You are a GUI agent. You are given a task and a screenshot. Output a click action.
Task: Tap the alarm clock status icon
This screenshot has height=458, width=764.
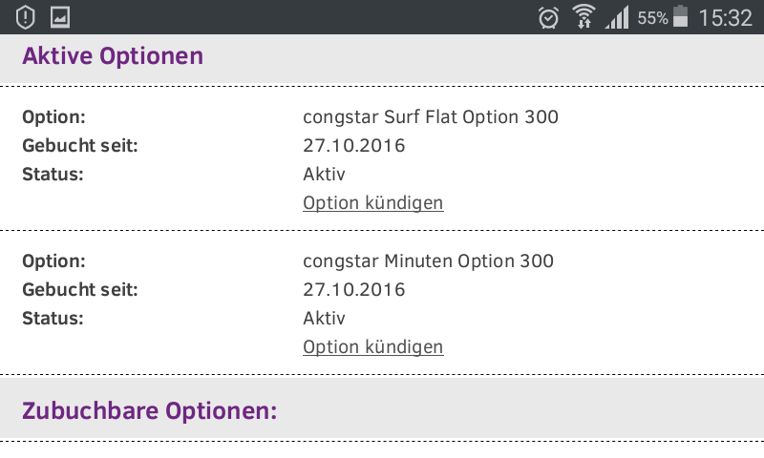tap(548, 17)
